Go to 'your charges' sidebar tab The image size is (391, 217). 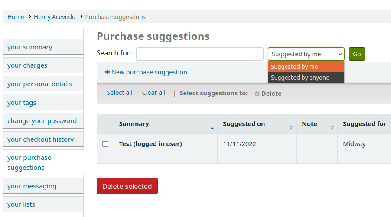tap(27, 65)
